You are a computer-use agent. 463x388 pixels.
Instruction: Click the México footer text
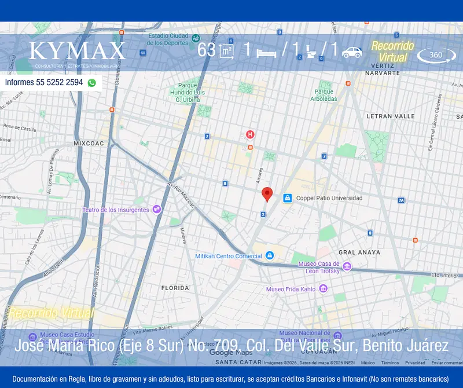pyautogui.click(x=368, y=363)
